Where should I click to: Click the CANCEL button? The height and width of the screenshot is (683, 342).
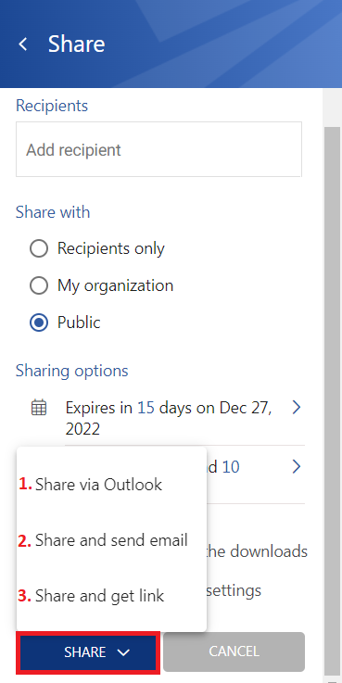[x=234, y=651]
